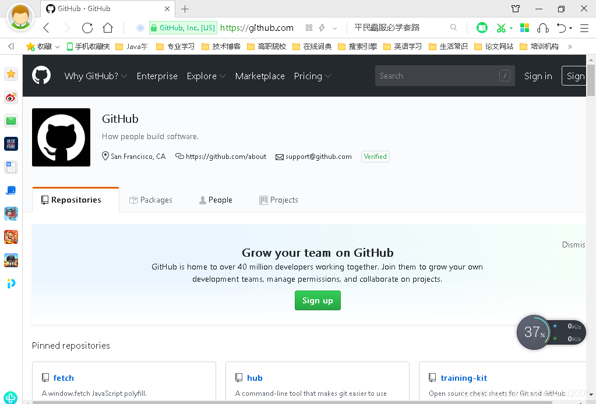Open the training-kit pinned repository
This screenshot has height=404, width=596.
click(x=464, y=378)
